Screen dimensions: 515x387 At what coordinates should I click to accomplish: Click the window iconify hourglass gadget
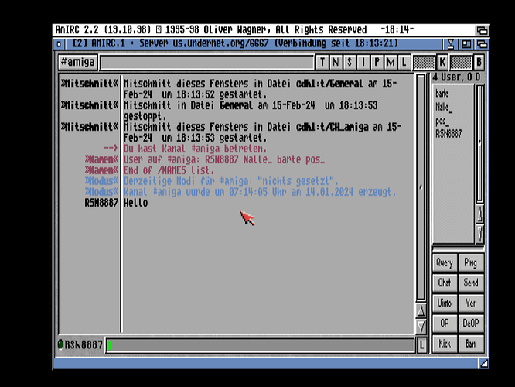pyautogui.click(x=451, y=43)
